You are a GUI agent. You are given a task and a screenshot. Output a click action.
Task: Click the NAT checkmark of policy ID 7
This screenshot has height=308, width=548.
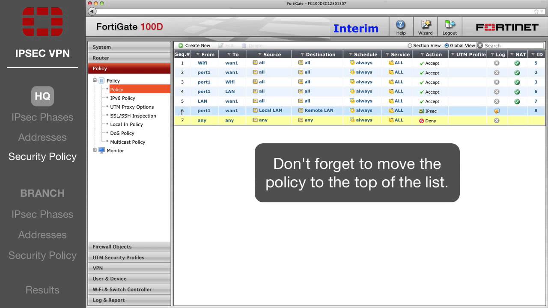click(x=517, y=101)
